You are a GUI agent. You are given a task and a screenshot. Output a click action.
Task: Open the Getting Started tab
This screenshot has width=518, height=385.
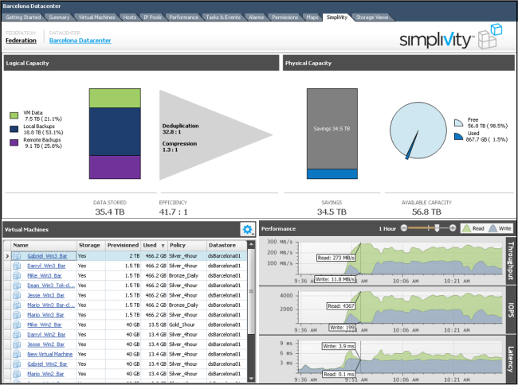coord(23,17)
